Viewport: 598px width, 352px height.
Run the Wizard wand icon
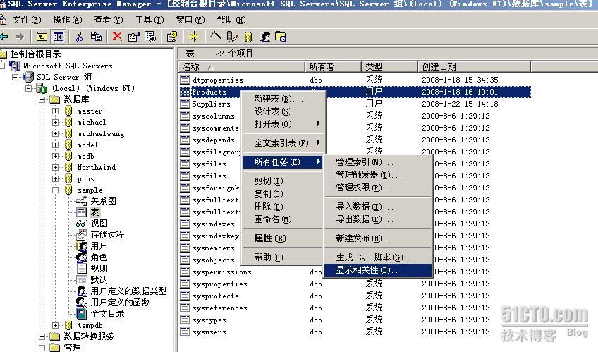[x=216, y=37]
